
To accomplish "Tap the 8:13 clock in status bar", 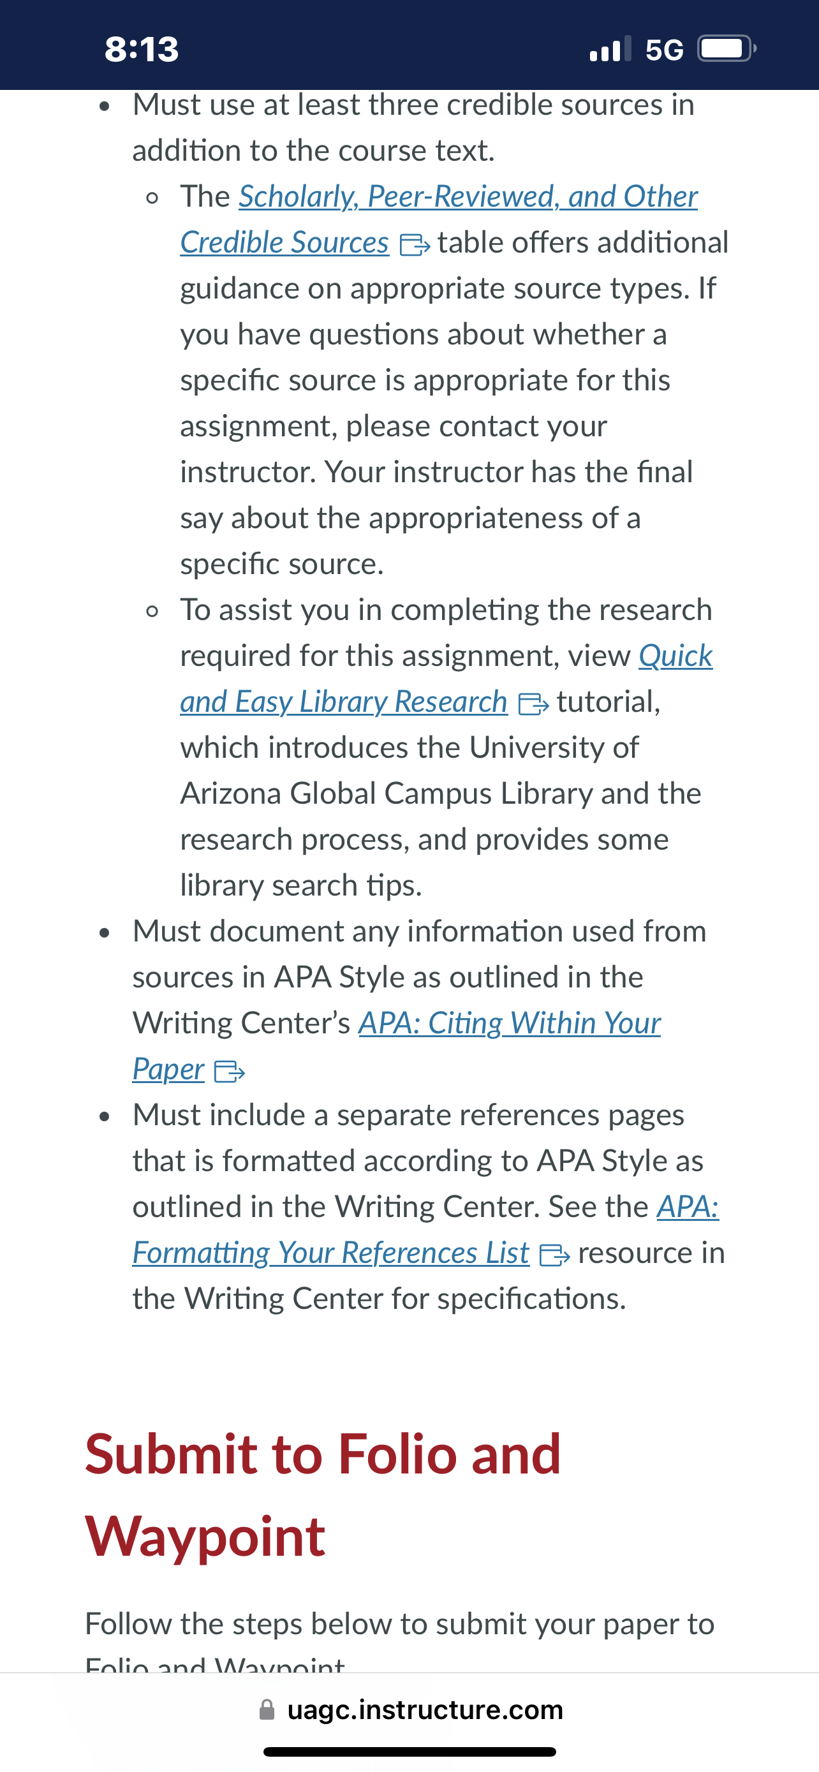I will point(142,50).
